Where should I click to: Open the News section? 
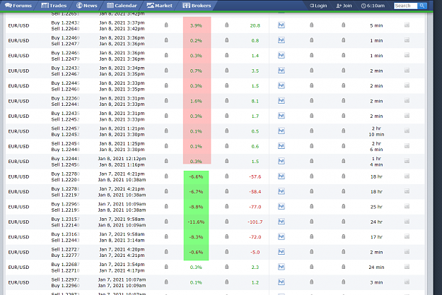click(x=87, y=6)
